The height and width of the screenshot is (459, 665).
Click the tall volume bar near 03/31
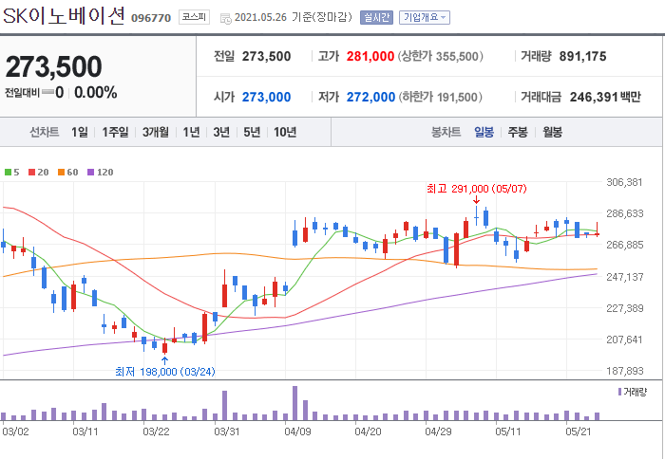click(224, 405)
